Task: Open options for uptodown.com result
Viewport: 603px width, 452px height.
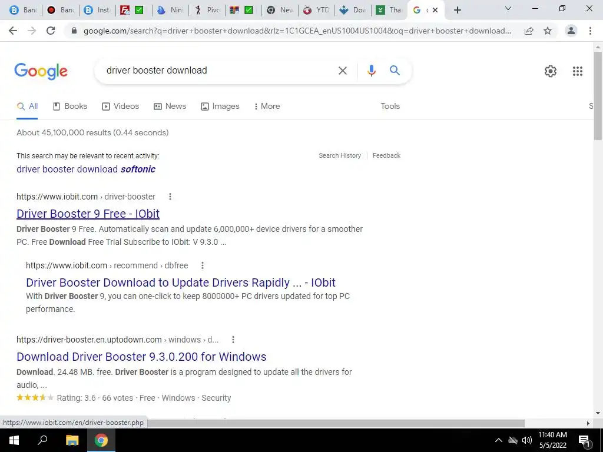Action: (233, 340)
